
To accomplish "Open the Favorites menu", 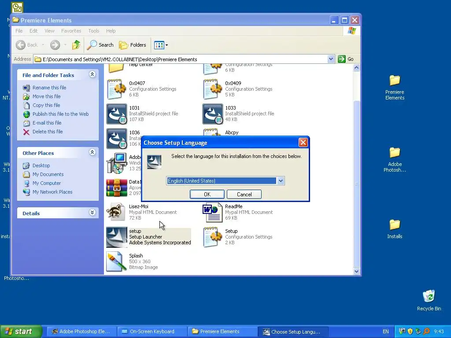I will pyautogui.click(x=71, y=31).
